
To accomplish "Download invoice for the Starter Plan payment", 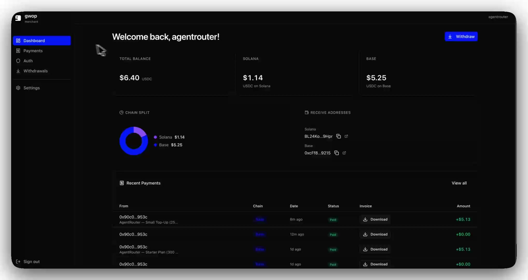I will pos(375,249).
